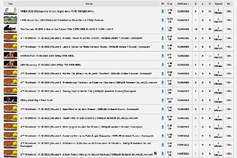Image resolution: width=237 pixels, height=158 pixels.
Task: Download the Gael Monfils vs Jack Draper torrent
Action: click(163, 109)
